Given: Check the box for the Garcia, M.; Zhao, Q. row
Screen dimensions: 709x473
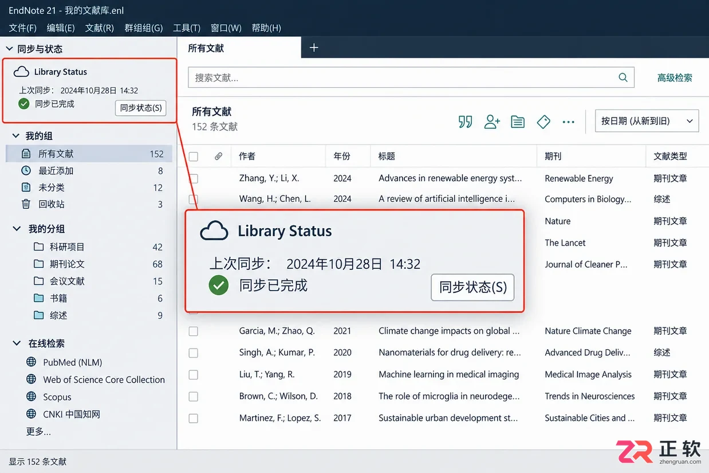Looking at the screenshot, I should (194, 331).
